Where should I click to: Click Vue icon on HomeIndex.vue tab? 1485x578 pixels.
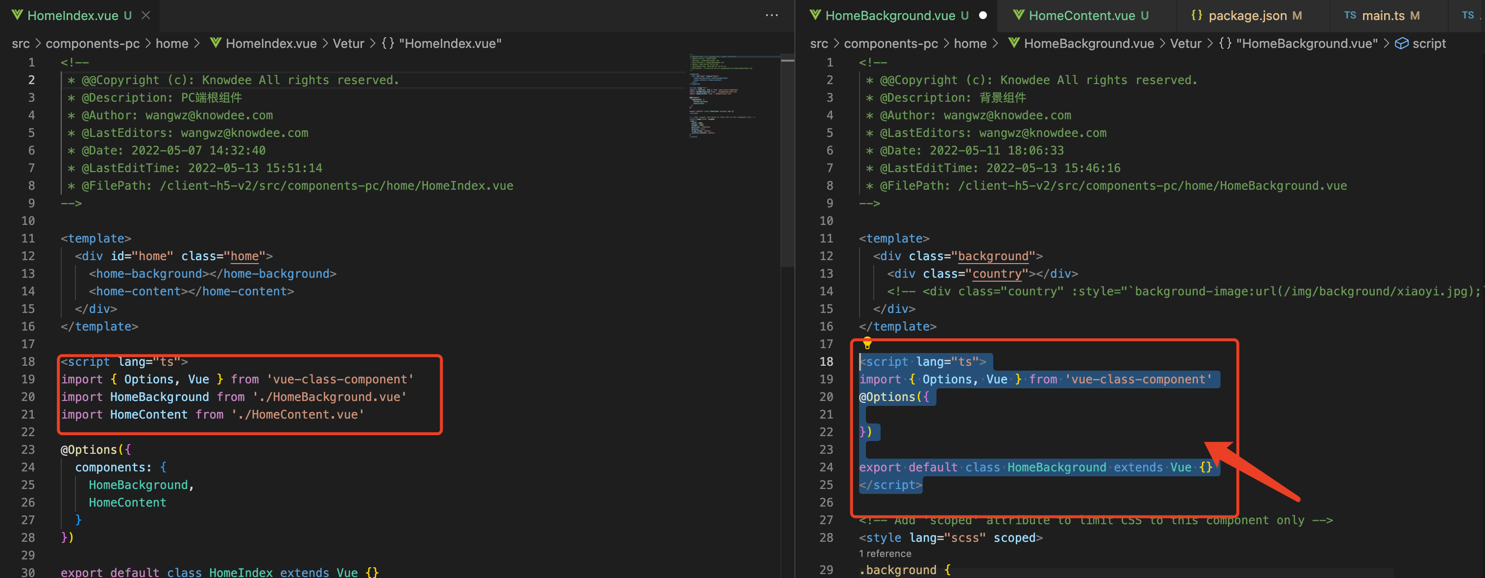(x=17, y=16)
